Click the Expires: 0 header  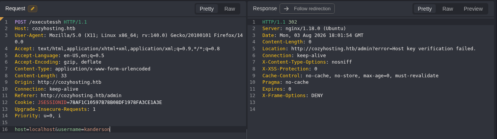click(277, 89)
